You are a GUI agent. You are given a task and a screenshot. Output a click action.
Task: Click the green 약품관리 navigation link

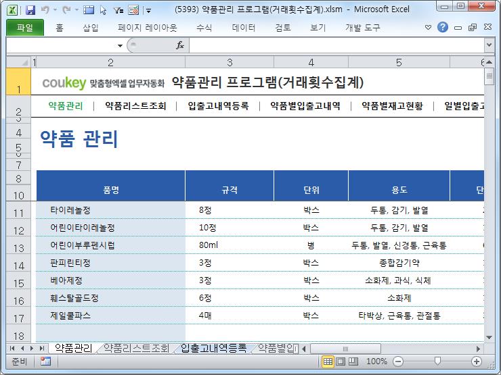pos(66,106)
